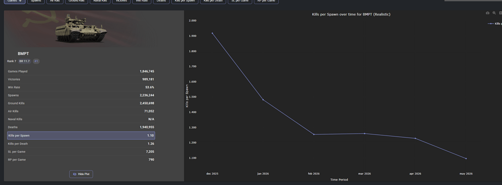This screenshot has width=502, height=185.
Task: Click the Kills per Spawn y-axis title
Action: tap(187, 95)
